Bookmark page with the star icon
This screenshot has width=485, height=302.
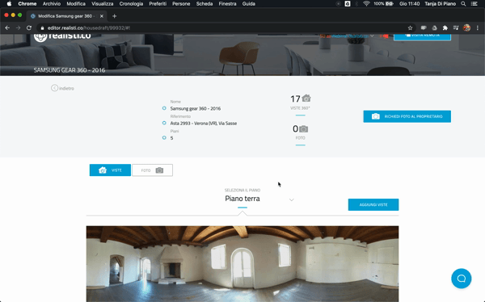(410, 27)
